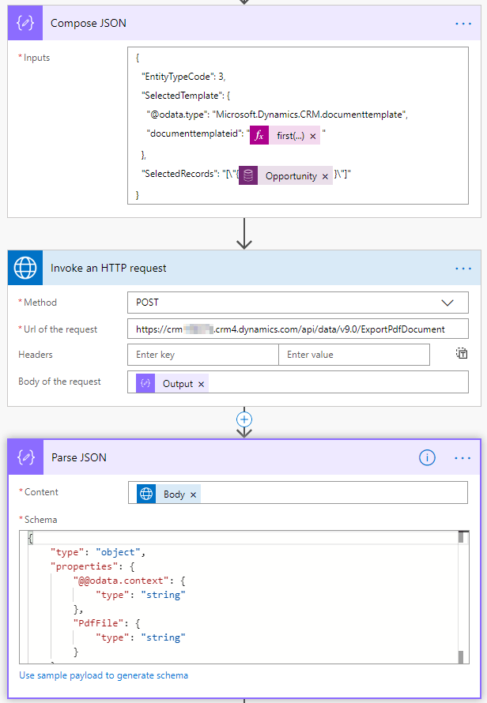Click the Headers Enter key field

pos(203,355)
